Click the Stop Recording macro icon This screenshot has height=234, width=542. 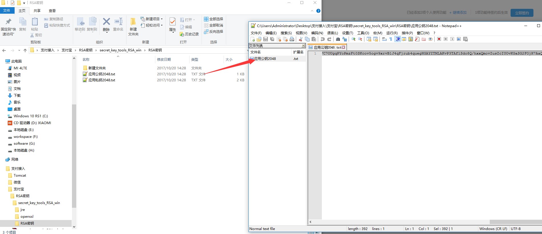pyautogui.click(x=445, y=39)
